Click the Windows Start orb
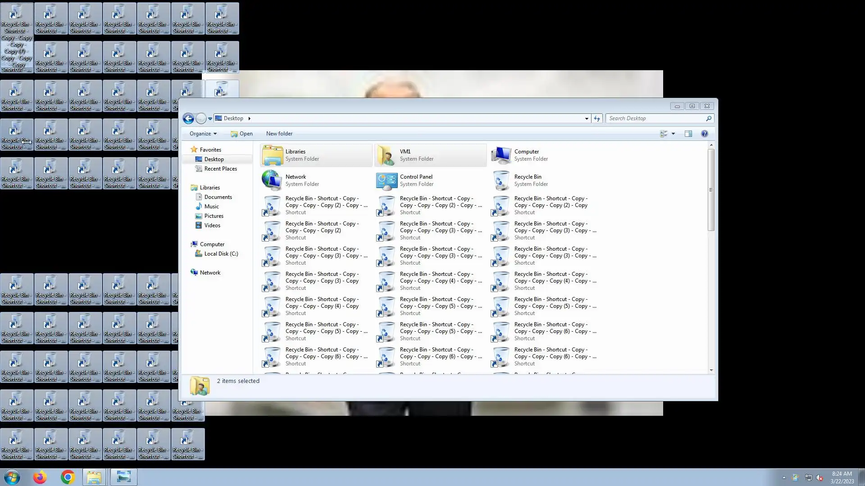The image size is (865, 486). click(x=12, y=477)
